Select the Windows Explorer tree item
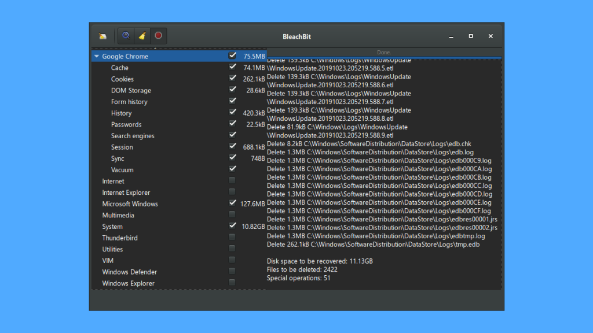This screenshot has width=593, height=333. click(x=128, y=283)
